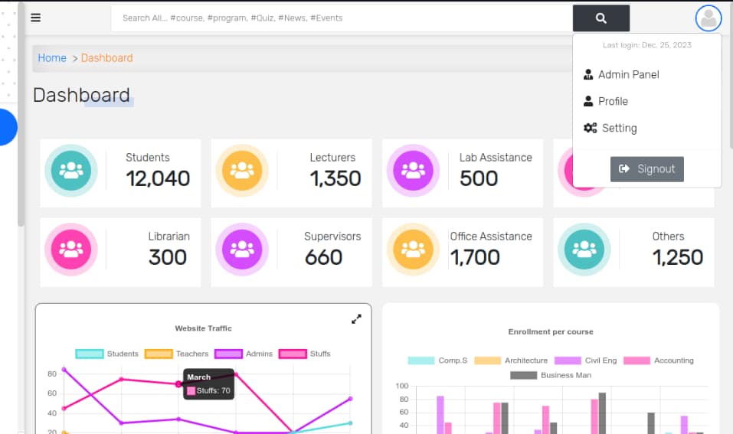Click the Lecturers orange group icon
Viewport: 733px width, 434px height.
pyautogui.click(x=242, y=171)
